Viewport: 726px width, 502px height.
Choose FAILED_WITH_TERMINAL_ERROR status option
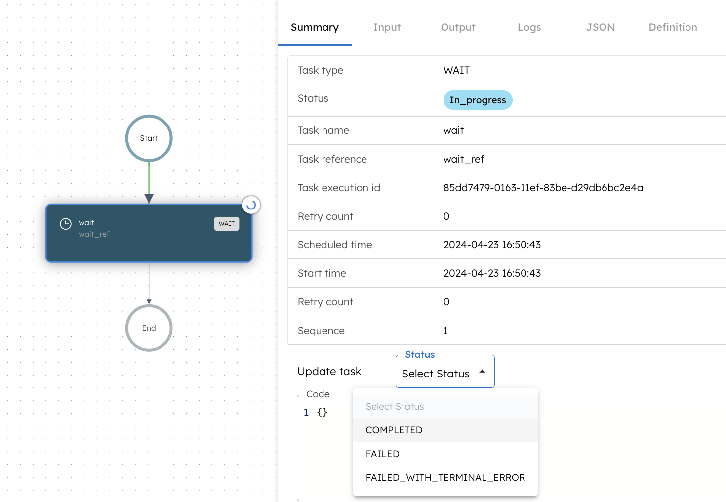point(445,478)
